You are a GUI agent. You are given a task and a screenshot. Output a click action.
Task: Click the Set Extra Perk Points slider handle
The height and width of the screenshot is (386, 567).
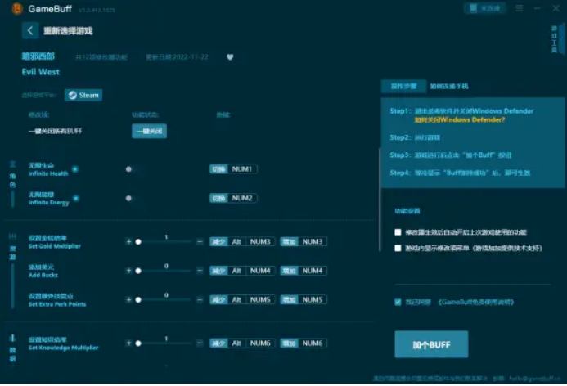(138, 299)
